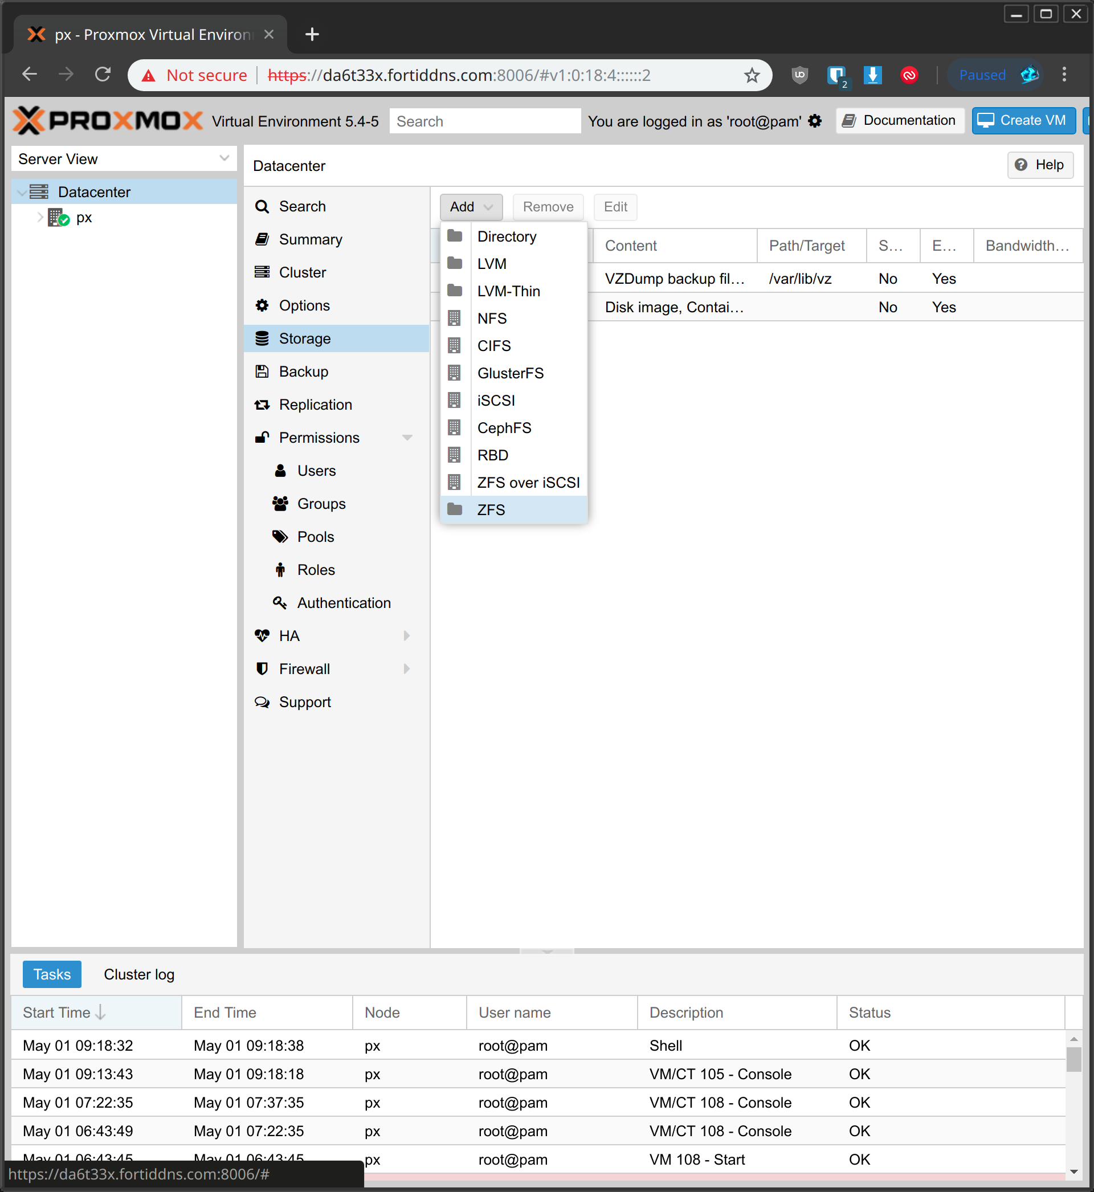Close the Proxmox browser tab
The width and height of the screenshot is (1094, 1192).
[269, 34]
